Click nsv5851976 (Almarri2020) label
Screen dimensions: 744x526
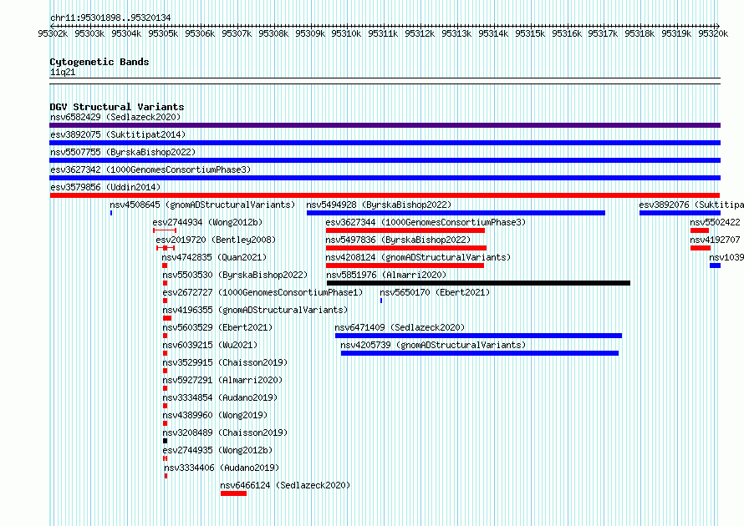[386, 275]
